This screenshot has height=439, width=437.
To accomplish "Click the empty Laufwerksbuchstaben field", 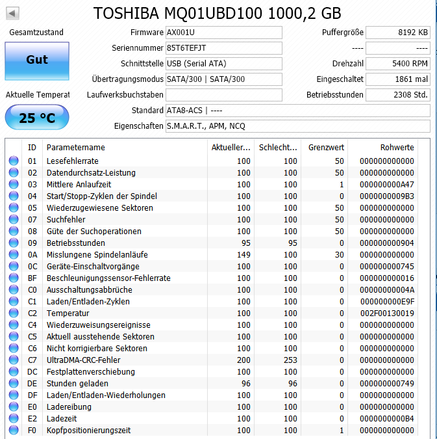I will (x=223, y=95).
